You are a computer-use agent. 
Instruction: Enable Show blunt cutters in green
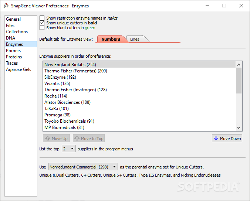[42, 28]
